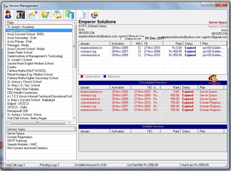Choose Net Connect and email Solutions
The width and height of the screenshot is (231, 171).
point(41,148)
